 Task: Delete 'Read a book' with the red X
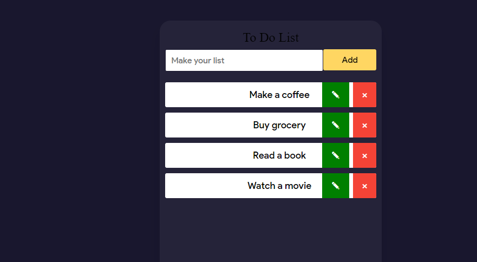pos(364,155)
